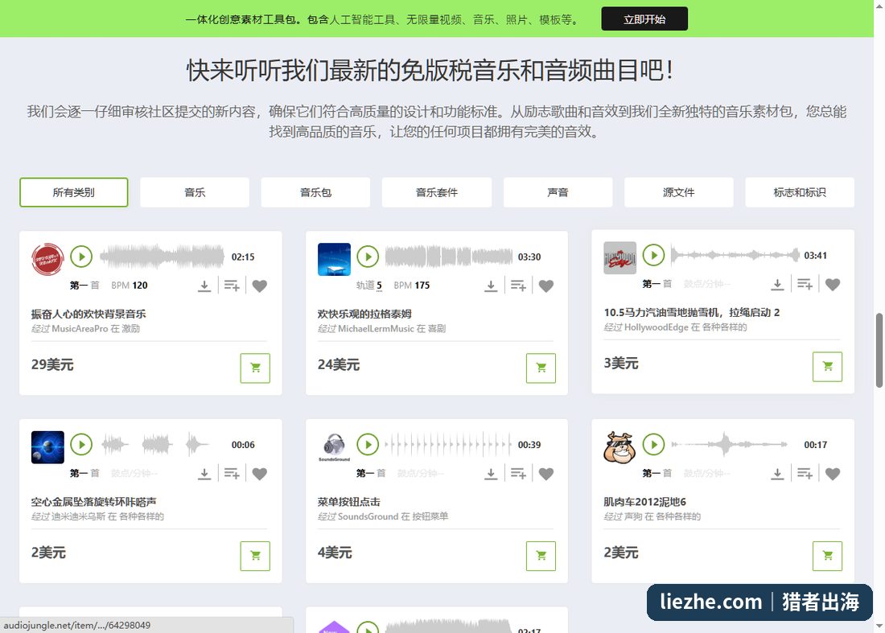Click the 立即开始 banner button
885x633 pixels.
click(644, 19)
